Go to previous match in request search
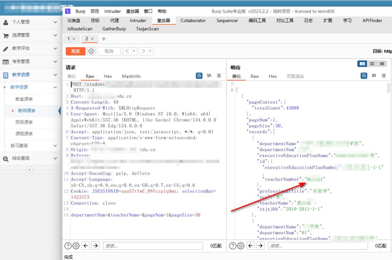 (86, 246)
